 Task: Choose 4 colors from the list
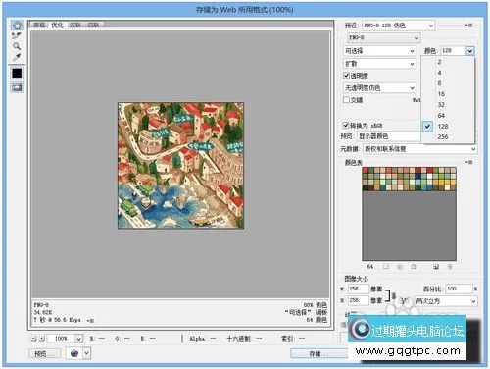[448, 73]
